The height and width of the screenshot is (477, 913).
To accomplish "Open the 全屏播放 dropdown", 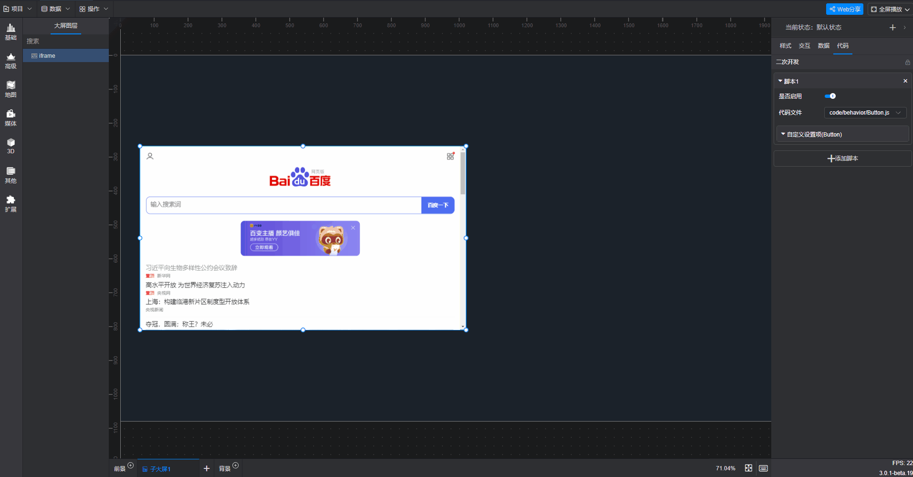I will (x=890, y=9).
